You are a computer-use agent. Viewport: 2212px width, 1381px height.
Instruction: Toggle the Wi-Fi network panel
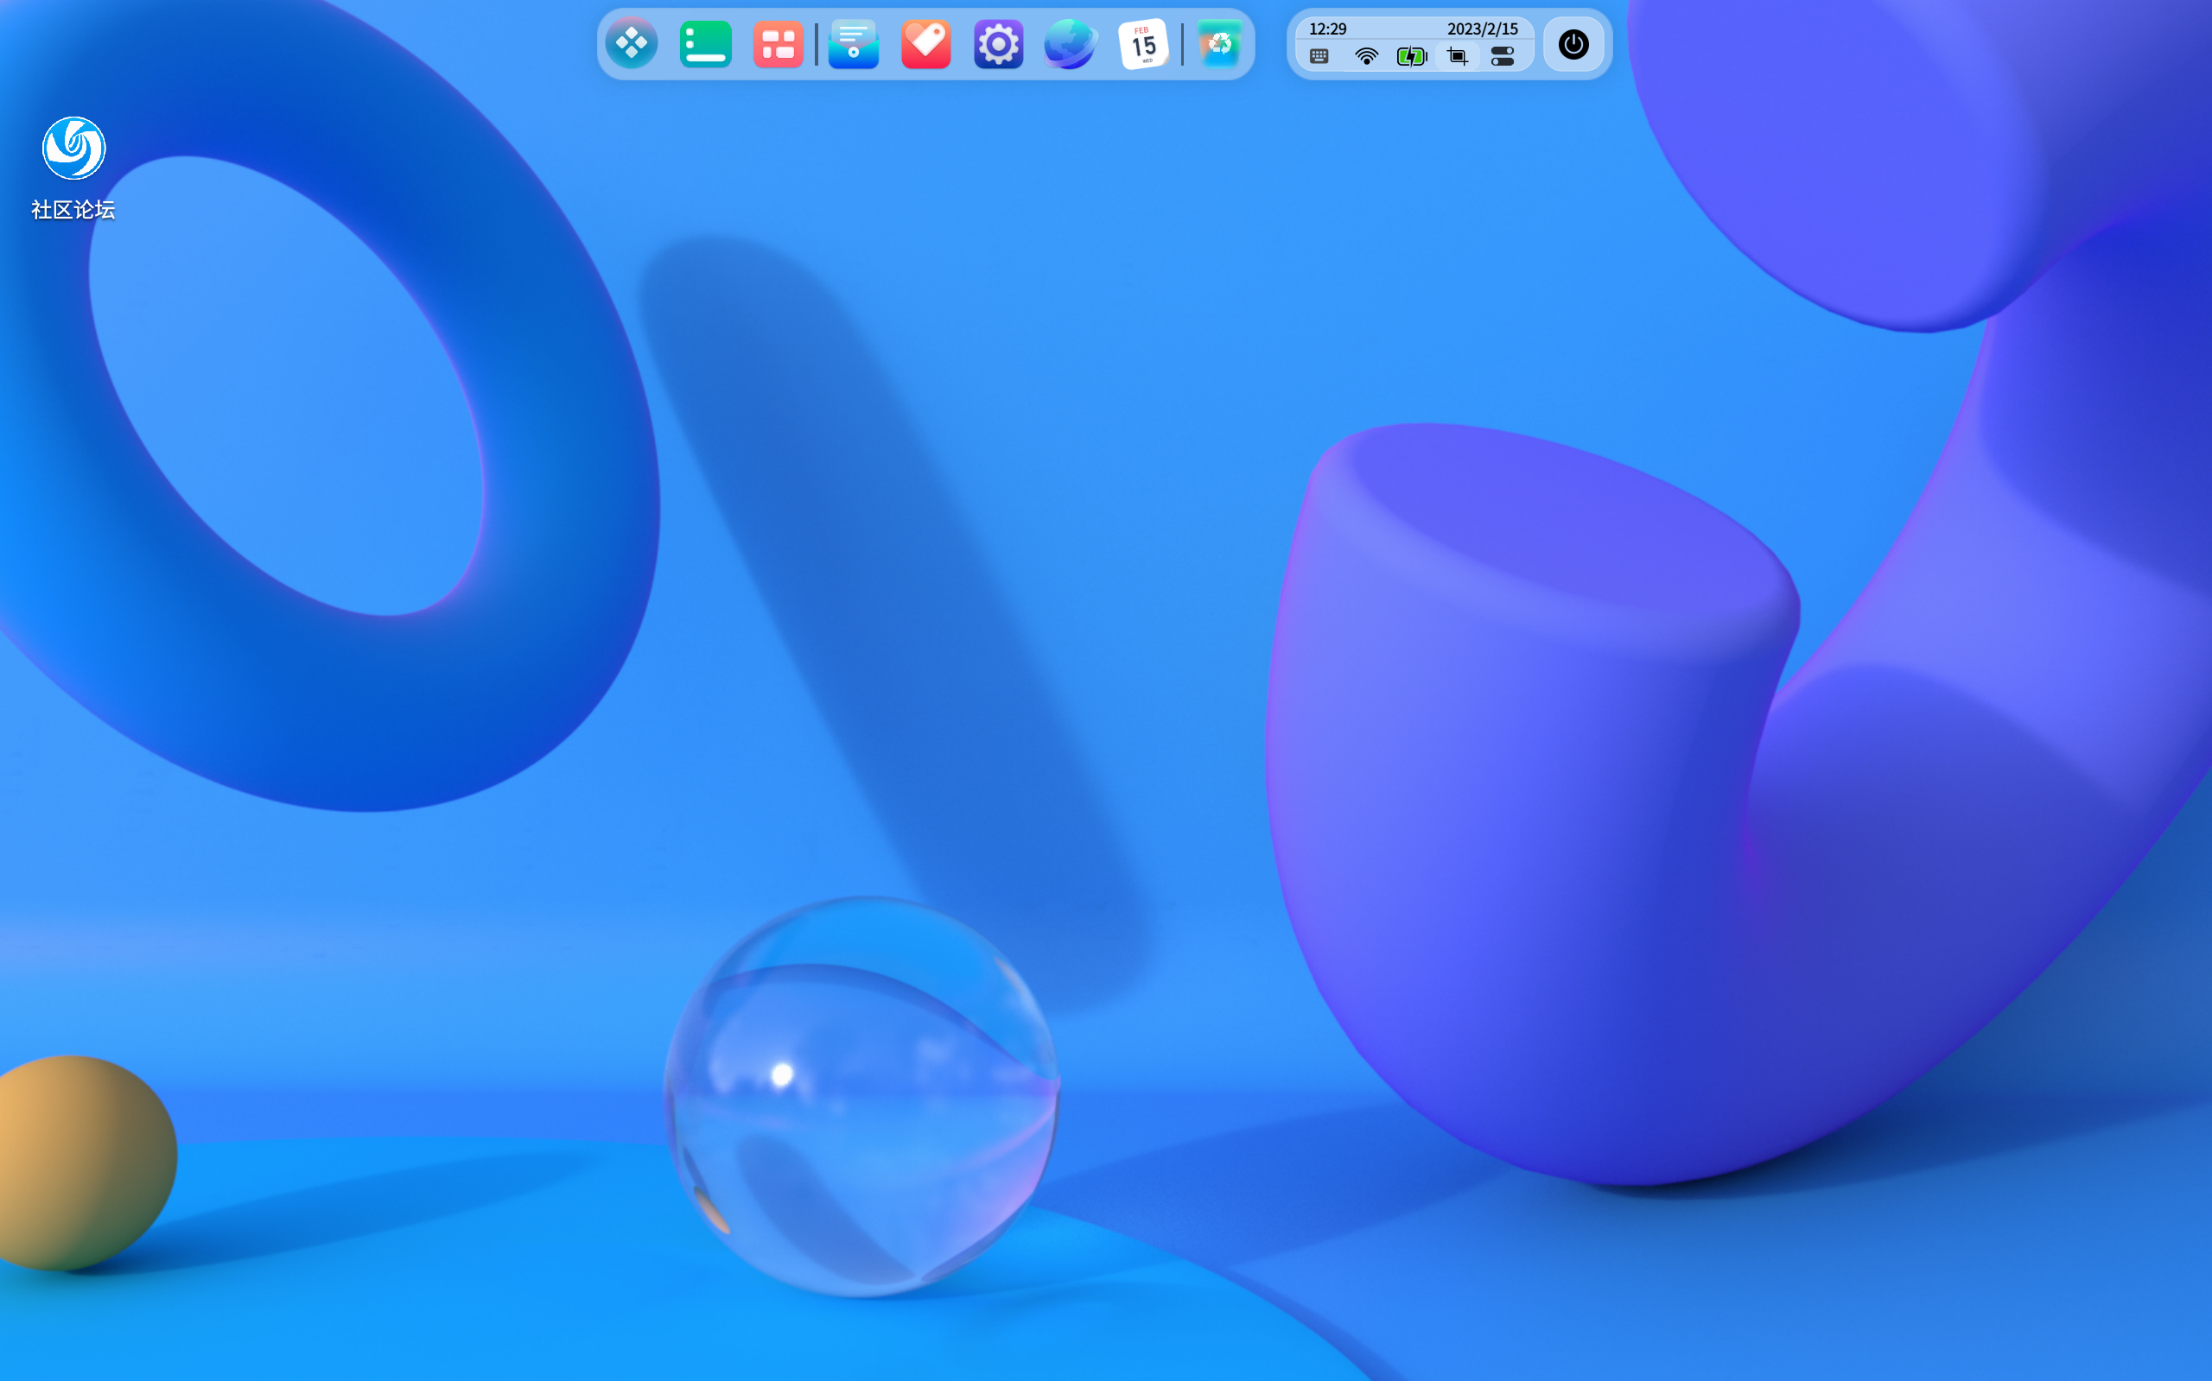[1365, 57]
